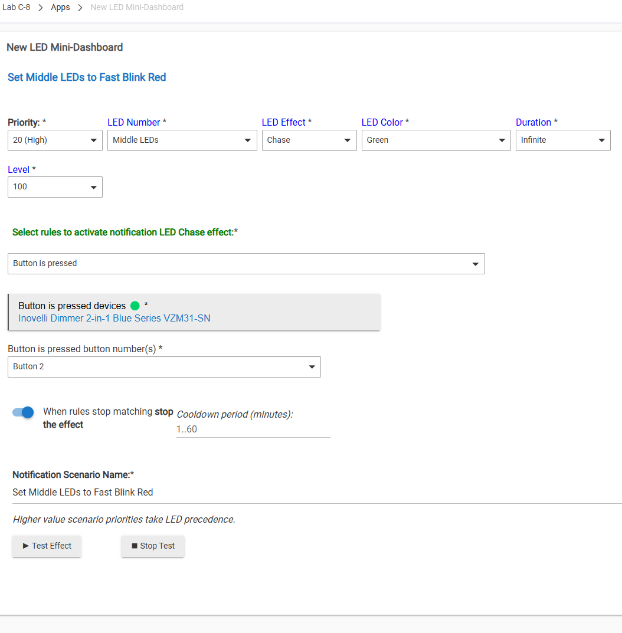Click the Test Effect button

[47, 546]
